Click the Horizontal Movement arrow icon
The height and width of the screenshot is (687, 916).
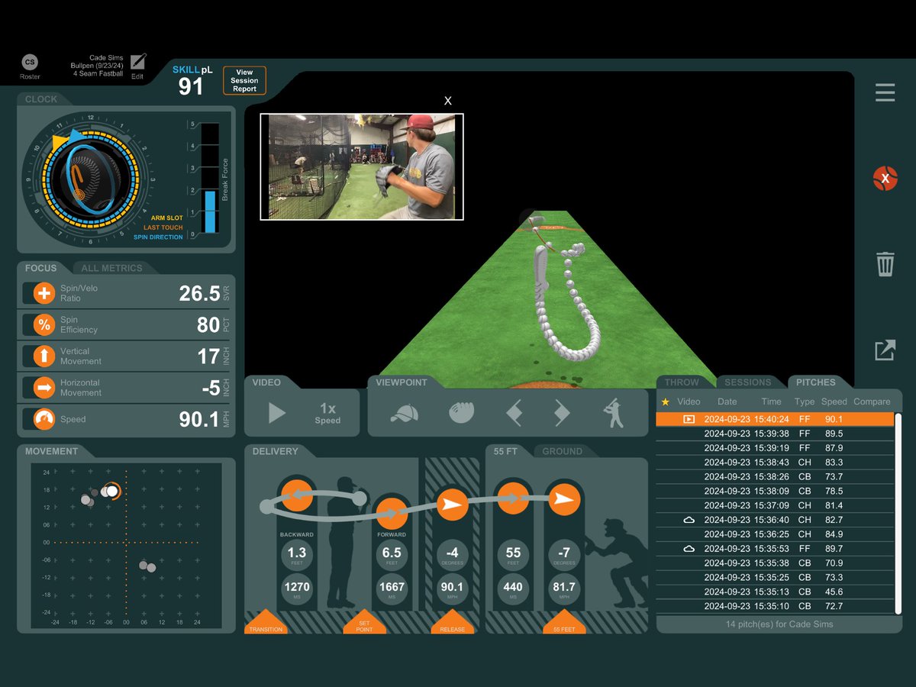coord(44,388)
